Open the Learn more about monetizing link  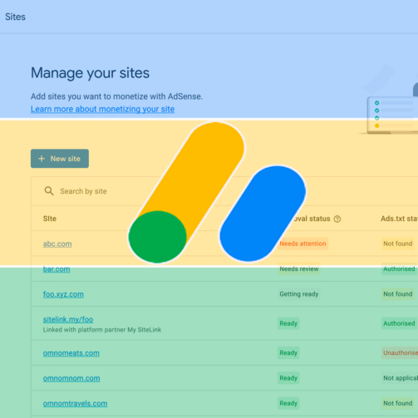click(x=102, y=109)
